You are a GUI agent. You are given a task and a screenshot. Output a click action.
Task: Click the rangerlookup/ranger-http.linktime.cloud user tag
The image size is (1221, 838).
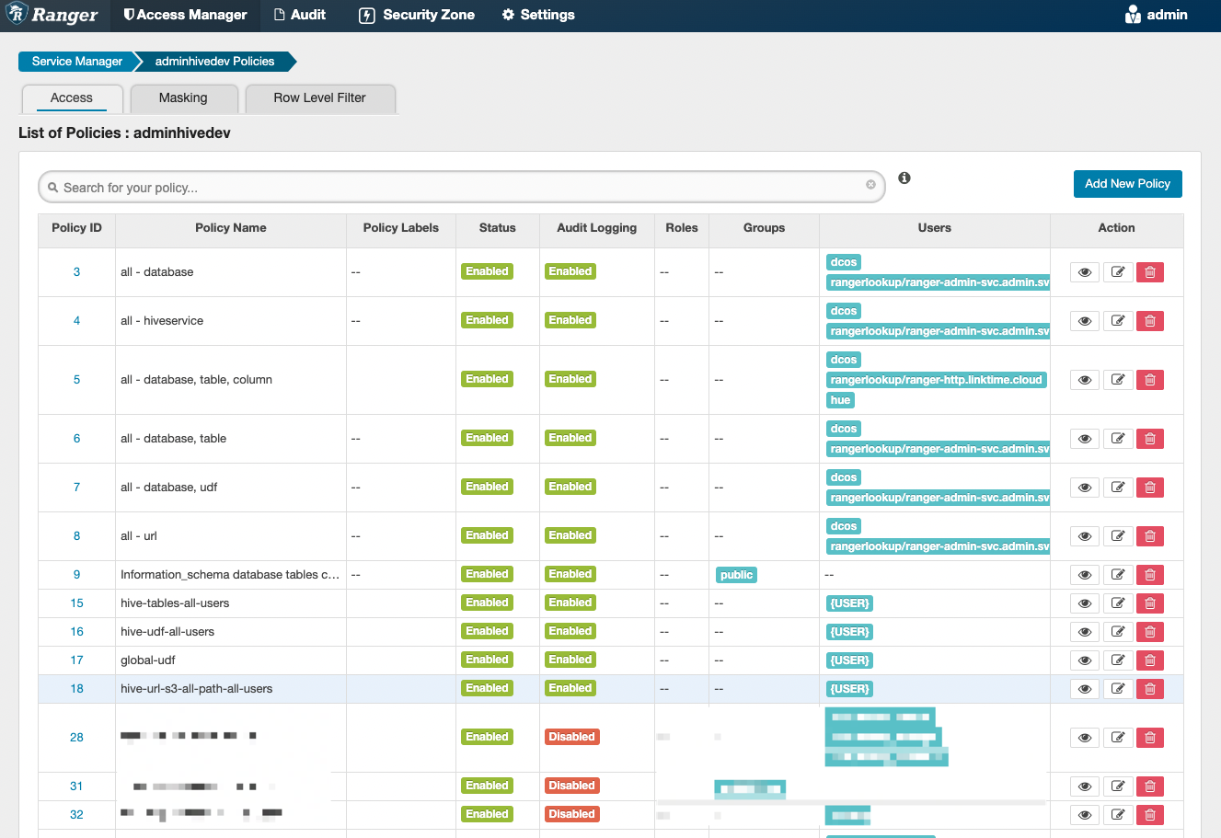coord(936,380)
